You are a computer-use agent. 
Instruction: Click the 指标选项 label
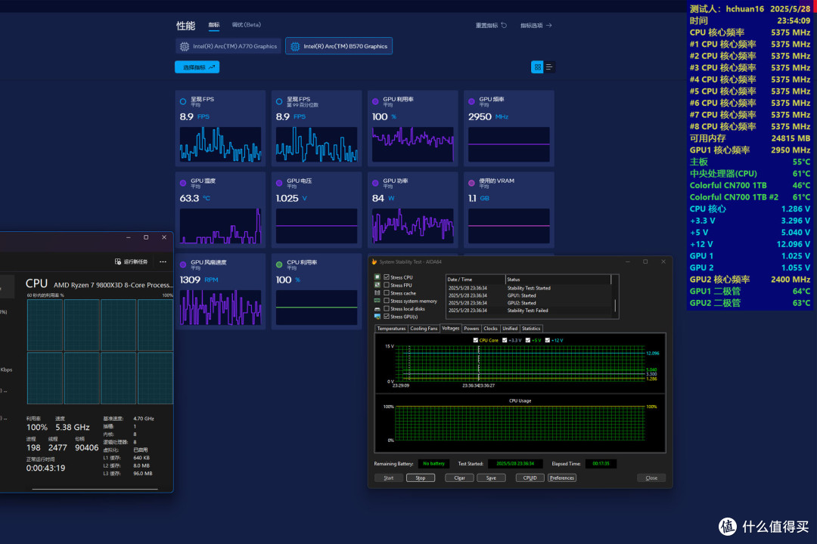click(x=532, y=25)
